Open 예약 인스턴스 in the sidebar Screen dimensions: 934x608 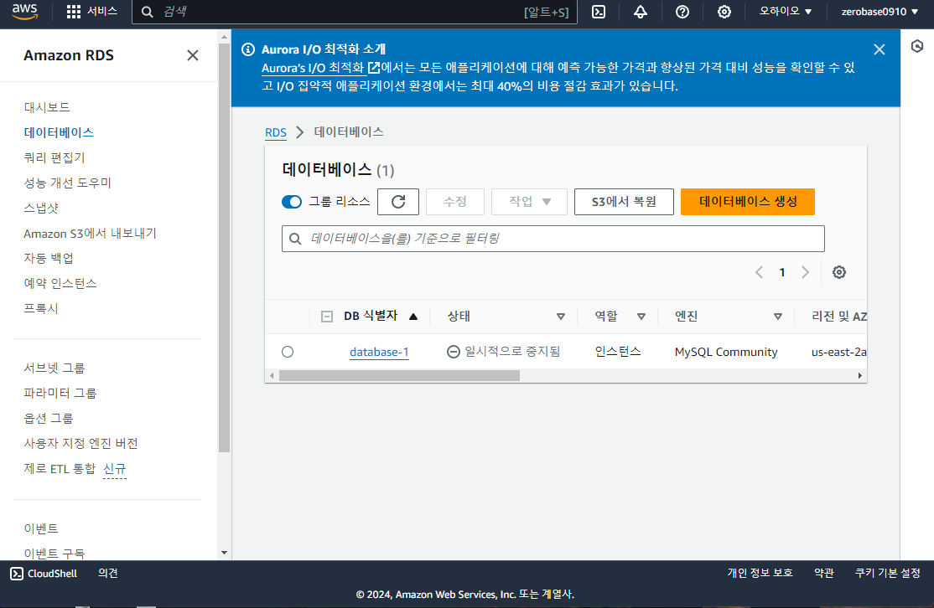(x=60, y=283)
